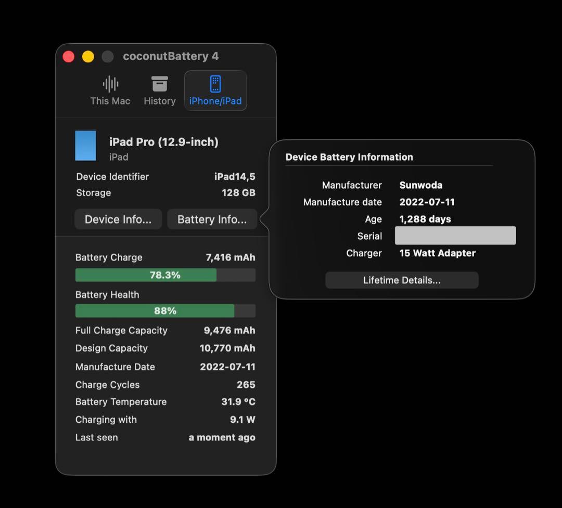Click the 15 Watt Adapter charger entry
The height and width of the screenshot is (508, 562).
[x=437, y=253]
